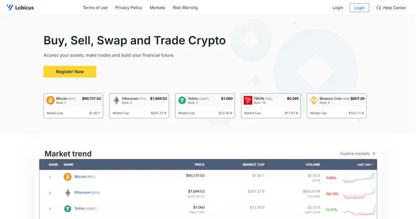Click the Tether 24h sparkline chart
Image resolution: width=416 pixels, height=219 pixels.
359,210
